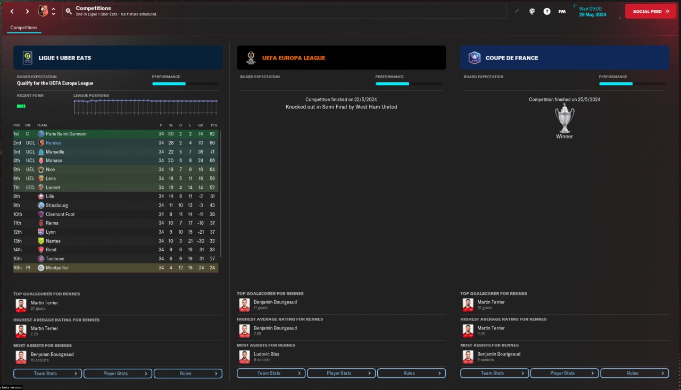Screen dimensions: 681x390
Task: Click the UEFA Europa League header banner
Action: [x=341, y=57]
